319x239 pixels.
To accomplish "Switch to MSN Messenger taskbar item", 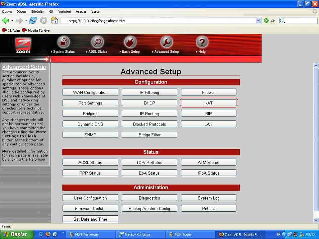I will tap(91, 234).
